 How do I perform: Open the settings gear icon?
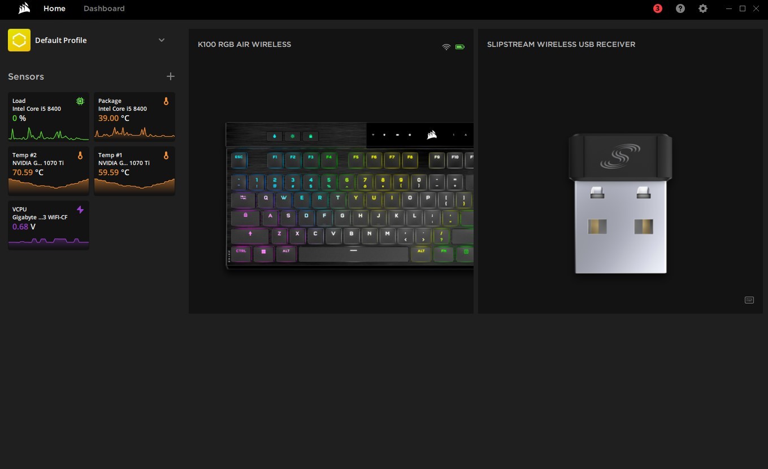pos(703,8)
